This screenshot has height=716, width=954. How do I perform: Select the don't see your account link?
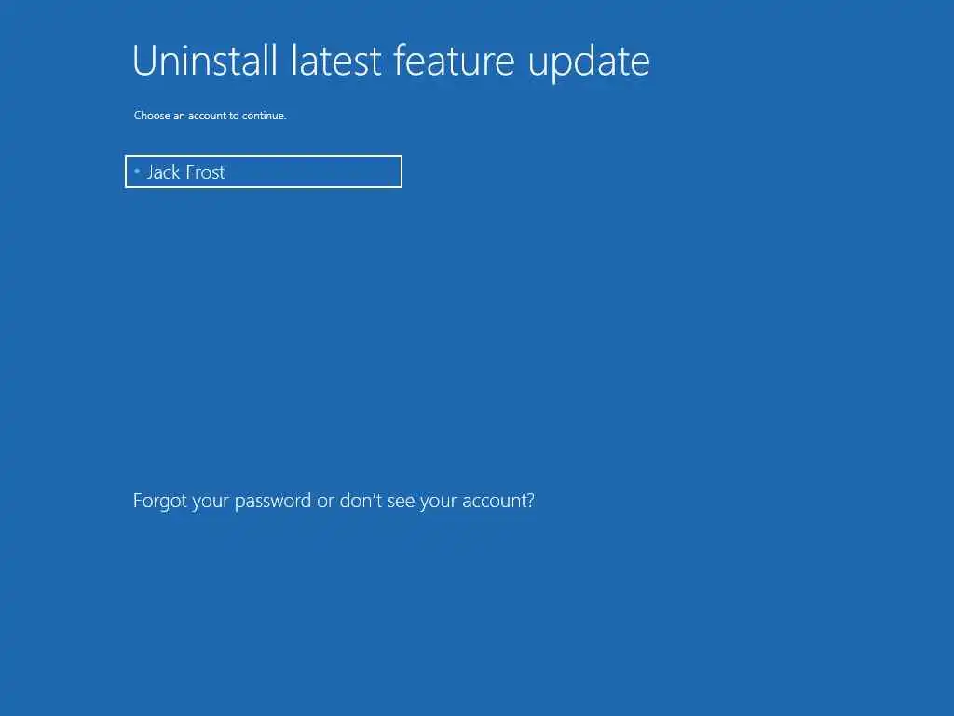click(437, 501)
